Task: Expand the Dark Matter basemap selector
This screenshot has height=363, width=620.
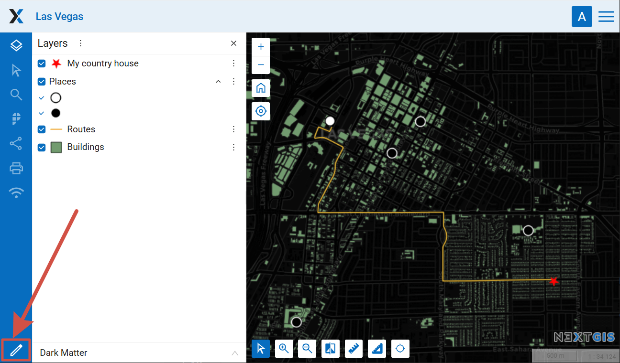Action: 234,353
